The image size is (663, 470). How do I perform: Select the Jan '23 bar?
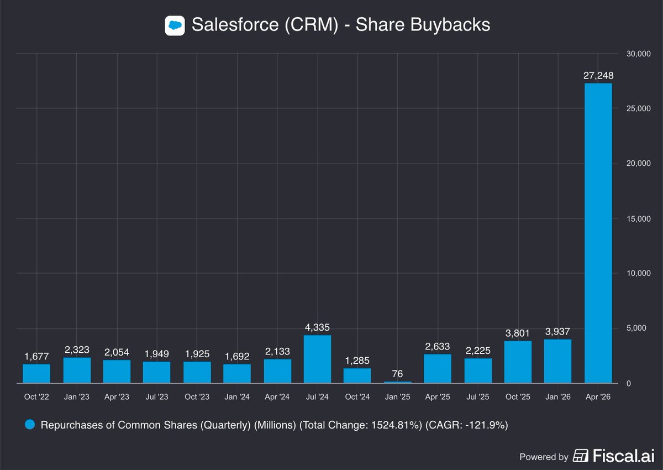[x=77, y=370]
